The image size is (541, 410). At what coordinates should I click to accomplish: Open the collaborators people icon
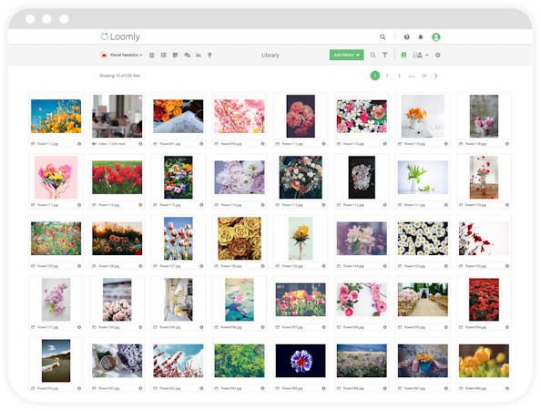[417, 55]
